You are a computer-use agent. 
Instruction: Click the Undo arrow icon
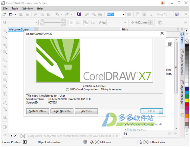[57, 14]
